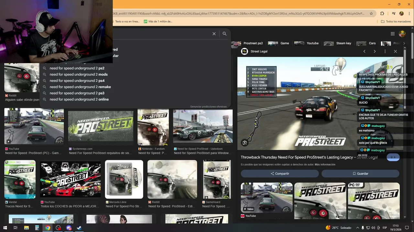This screenshot has height=232, width=414.
Task: Filter images by Steam key chip
Action: click(x=338, y=43)
